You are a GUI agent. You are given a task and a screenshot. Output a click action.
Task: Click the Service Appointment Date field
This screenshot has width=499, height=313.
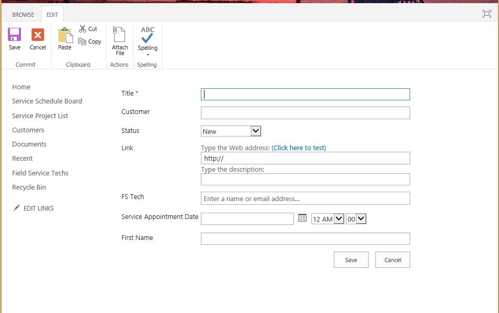247,218
